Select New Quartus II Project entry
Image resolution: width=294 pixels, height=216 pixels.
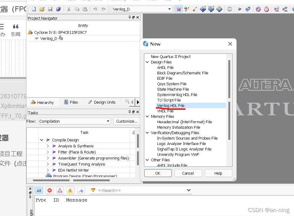(x=171, y=56)
